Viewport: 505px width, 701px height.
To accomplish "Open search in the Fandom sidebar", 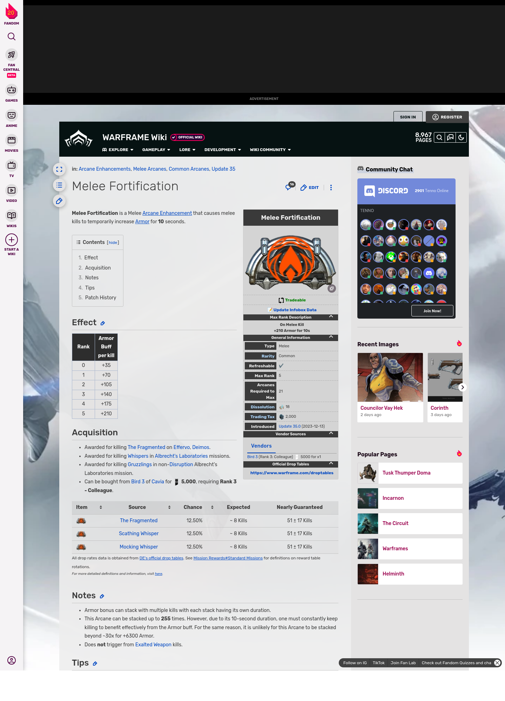I will [12, 36].
